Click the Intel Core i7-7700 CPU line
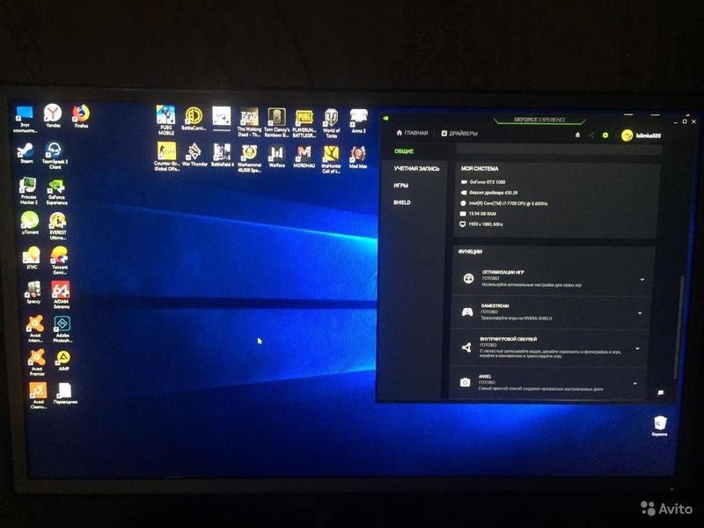The image size is (704, 528). [503, 203]
